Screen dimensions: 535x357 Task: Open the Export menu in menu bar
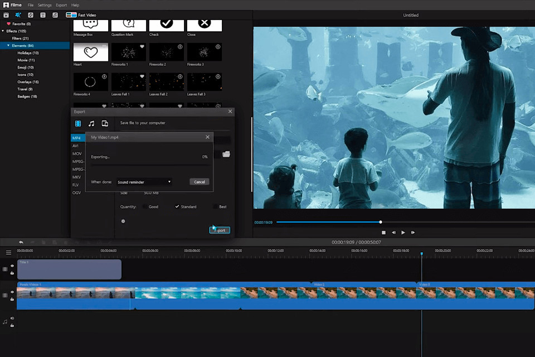click(61, 5)
